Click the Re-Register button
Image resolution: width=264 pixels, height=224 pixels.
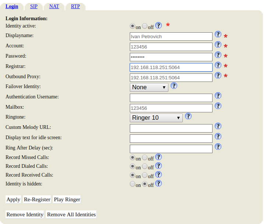(37, 199)
